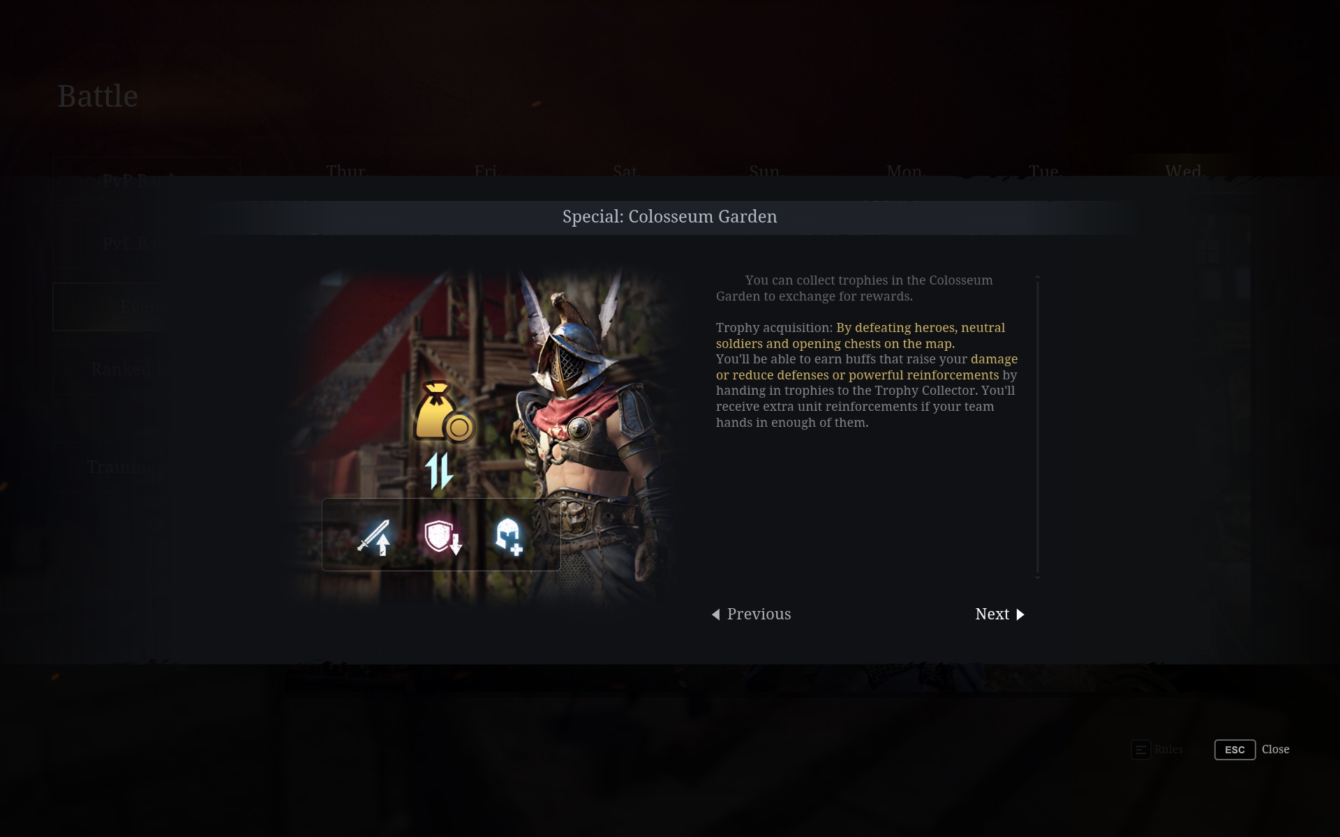The width and height of the screenshot is (1340, 837).
Task: Click the description panel scrollbar
Action: click(1038, 427)
